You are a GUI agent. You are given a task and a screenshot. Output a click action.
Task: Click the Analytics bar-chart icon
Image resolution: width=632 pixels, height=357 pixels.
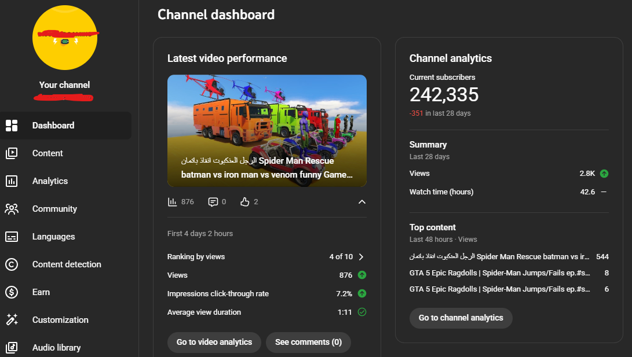[12, 181]
